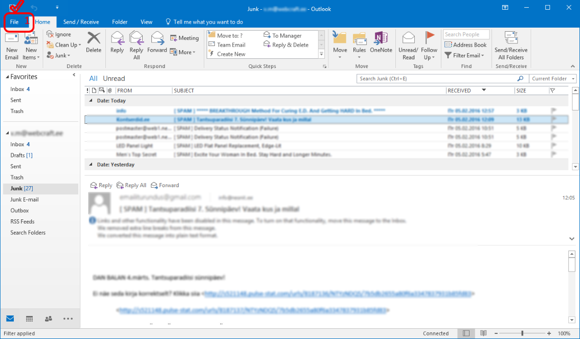The image size is (580, 339).
Task: Switch to the Folder tab
Action: pos(120,22)
